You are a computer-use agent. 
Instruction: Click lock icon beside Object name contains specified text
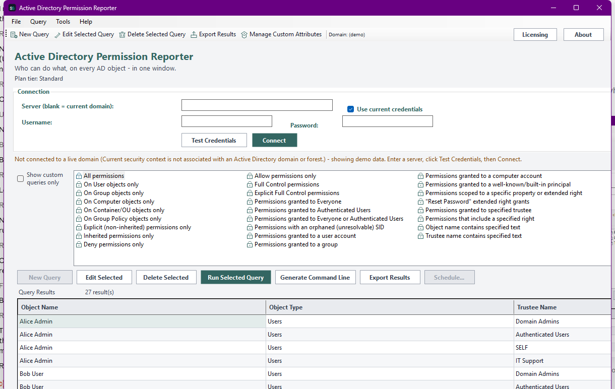point(421,228)
